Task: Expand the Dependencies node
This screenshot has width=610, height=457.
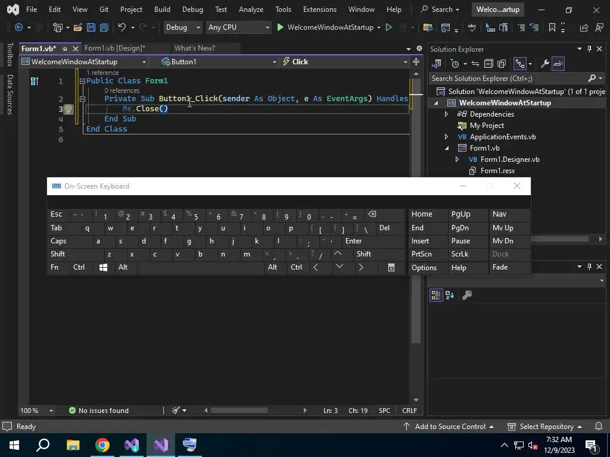Action: (x=446, y=114)
